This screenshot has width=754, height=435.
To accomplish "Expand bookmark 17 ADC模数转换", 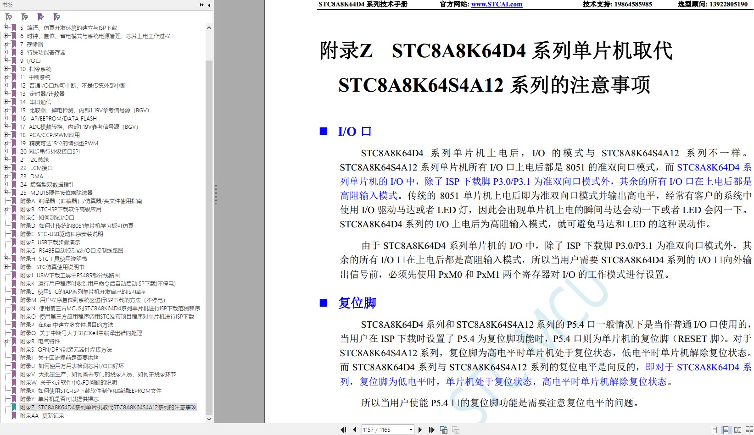I will pos(6,127).
